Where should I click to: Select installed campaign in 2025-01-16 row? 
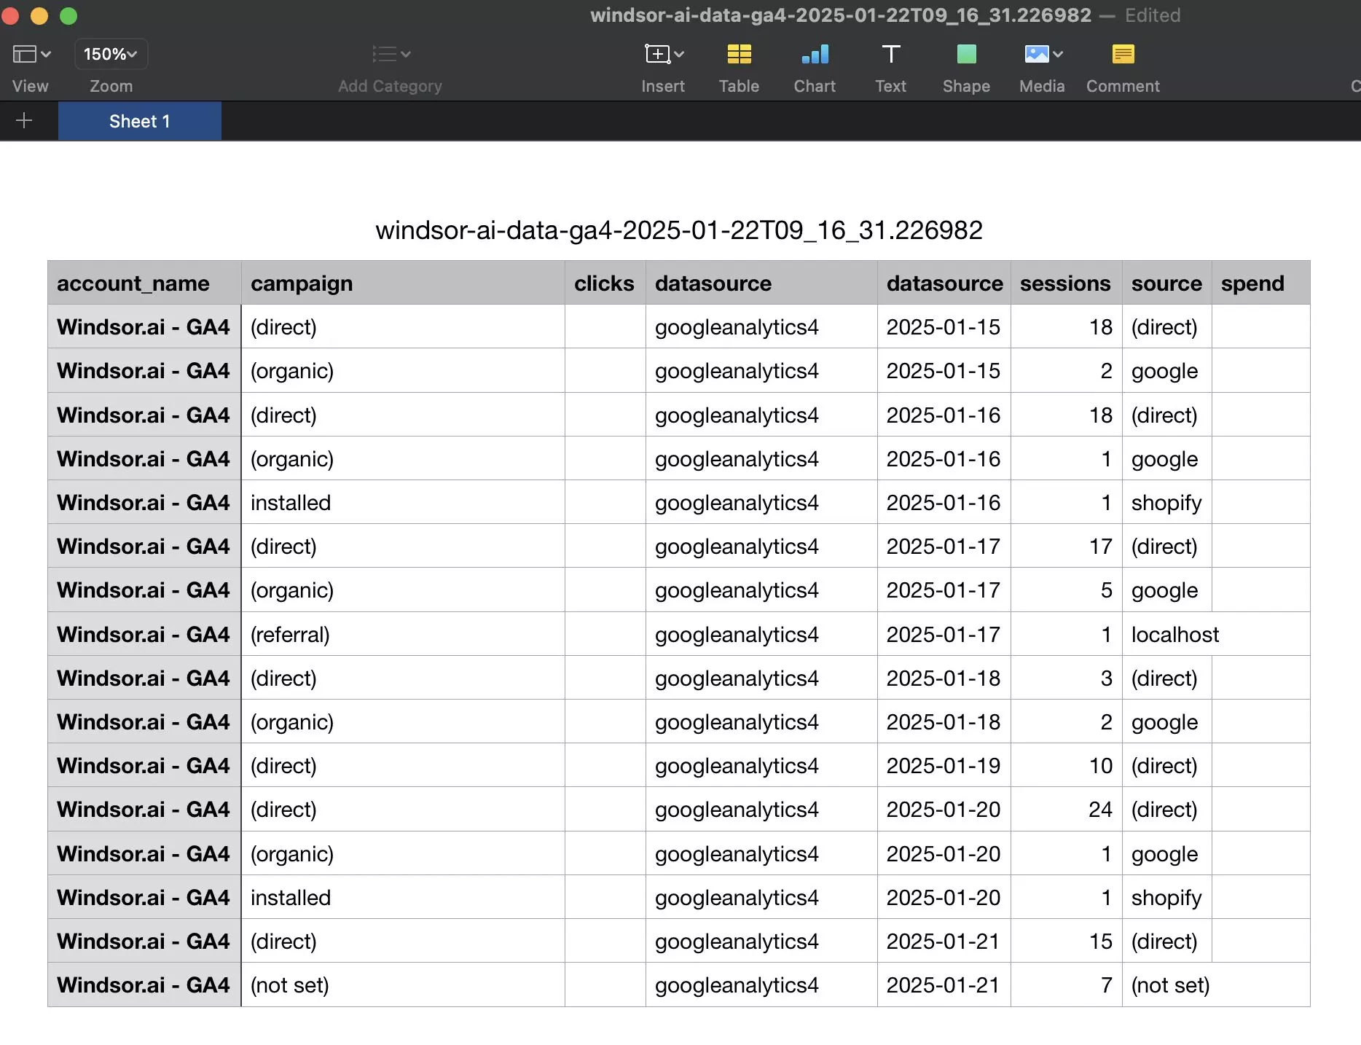point(403,502)
